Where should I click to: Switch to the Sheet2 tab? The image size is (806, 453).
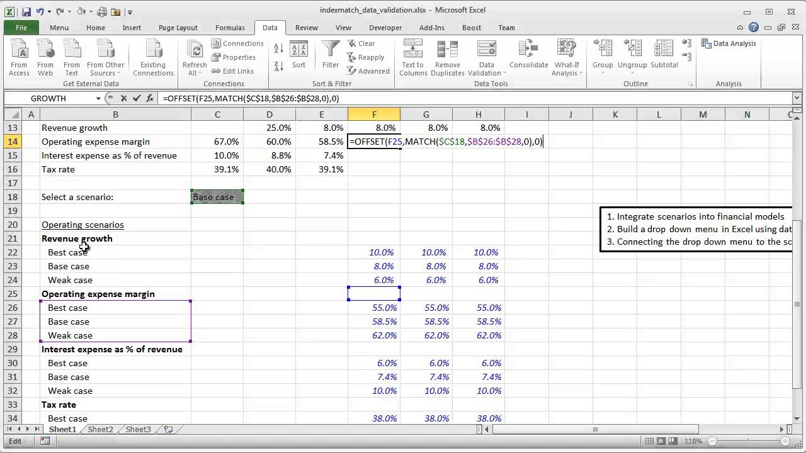[x=101, y=429]
